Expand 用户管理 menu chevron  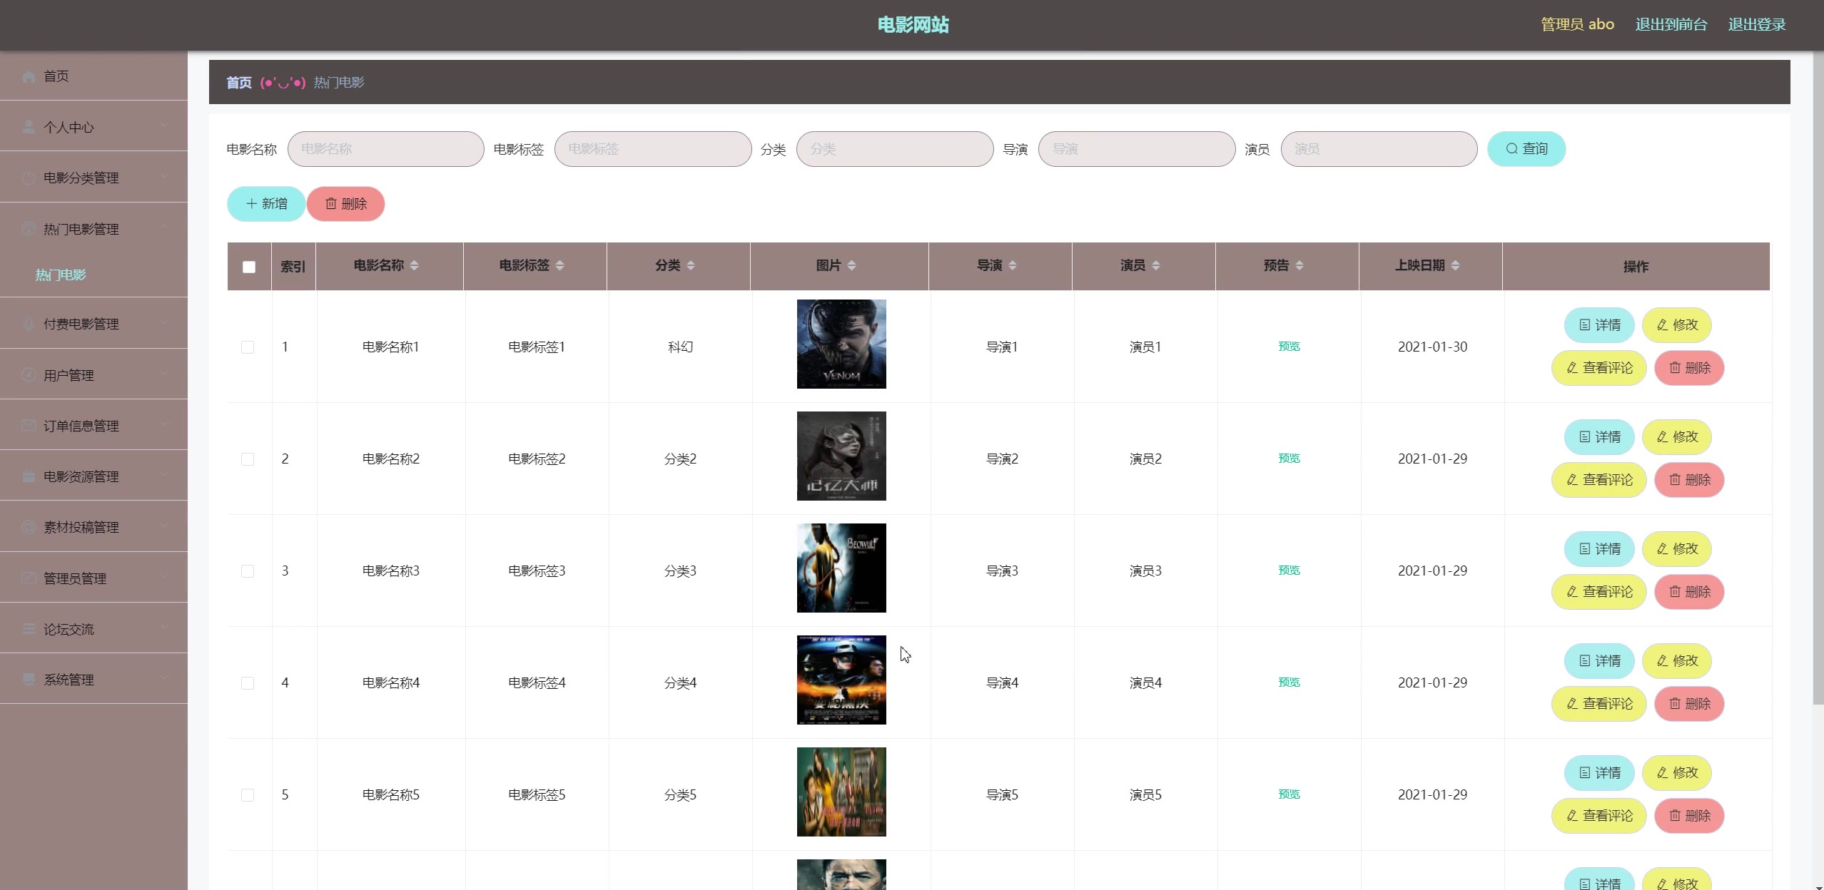pos(165,373)
